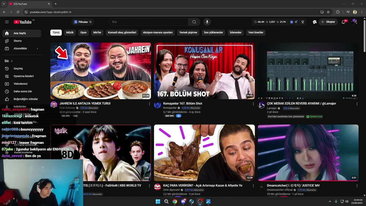The height and width of the screenshot is (206, 366).
Task: Open options for ÇOK MERAK EDİLEN REVERB video
Action: [357, 104]
